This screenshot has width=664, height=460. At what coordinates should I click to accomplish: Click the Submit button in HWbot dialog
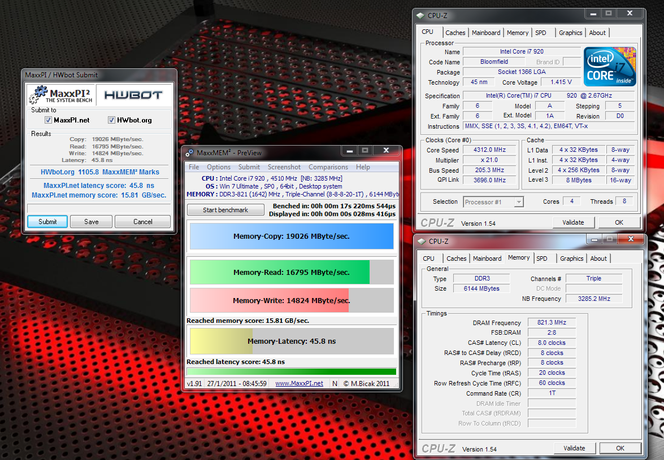tap(47, 222)
